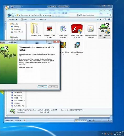Viewport: 124px width, 136px height.
Task: Click the search magnifier icon
Action: (x=110, y=15)
